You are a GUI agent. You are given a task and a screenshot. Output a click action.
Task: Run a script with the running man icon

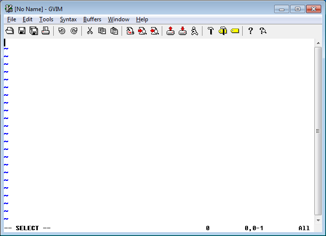(195, 31)
